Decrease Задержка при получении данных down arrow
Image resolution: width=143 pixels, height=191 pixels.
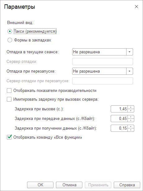(x=131, y=130)
